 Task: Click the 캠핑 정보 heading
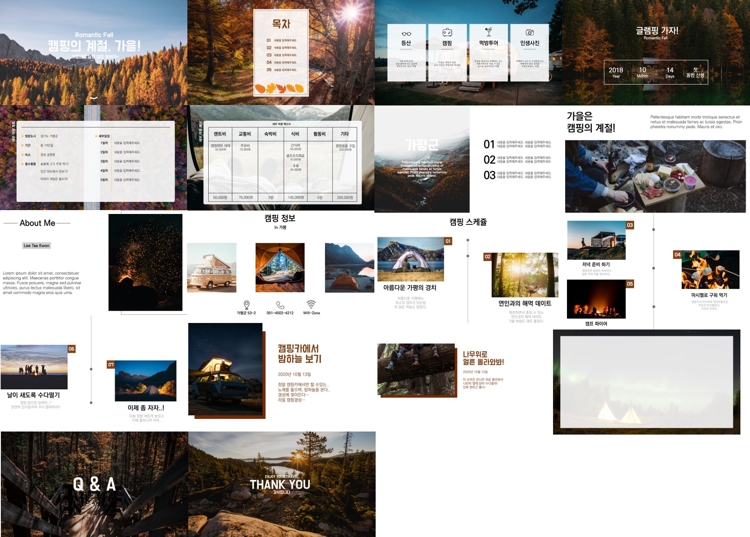coord(280,218)
